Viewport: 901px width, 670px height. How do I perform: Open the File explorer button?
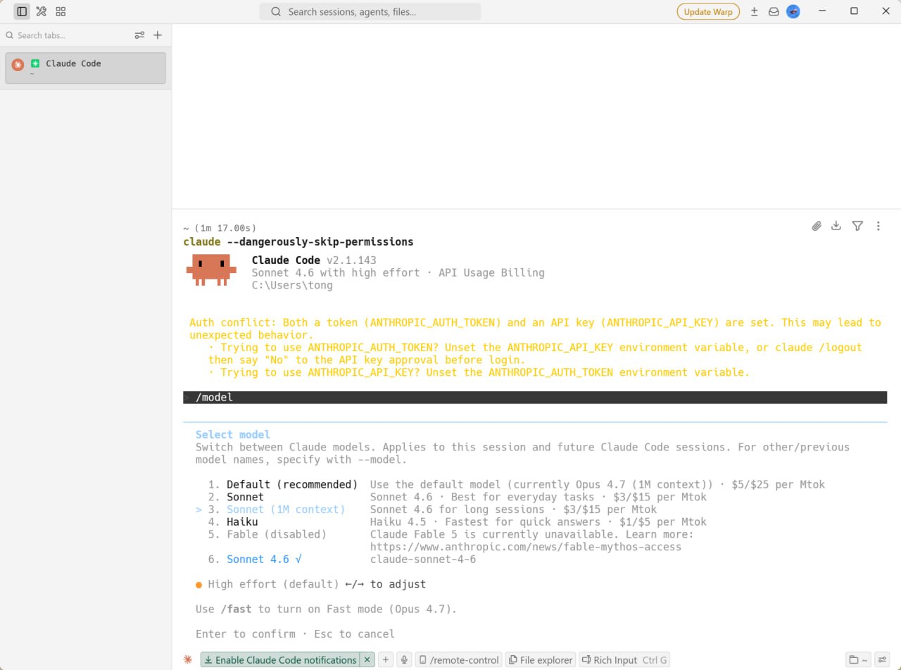click(x=541, y=659)
